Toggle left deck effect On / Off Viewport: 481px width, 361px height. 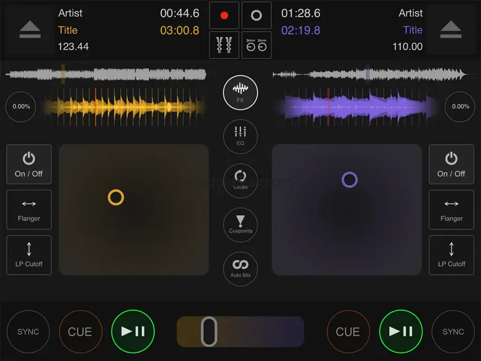pyautogui.click(x=29, y=165)
